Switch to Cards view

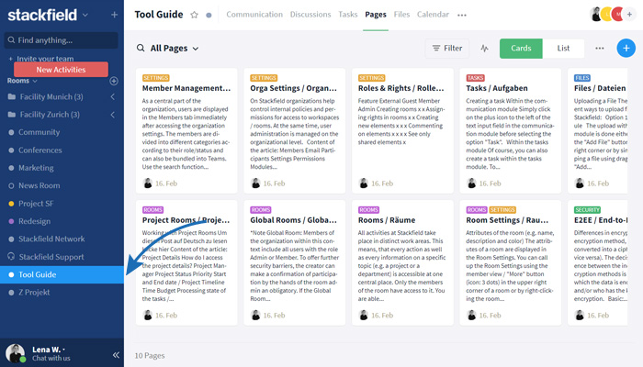pyautogui.click(x=521, y=48)
